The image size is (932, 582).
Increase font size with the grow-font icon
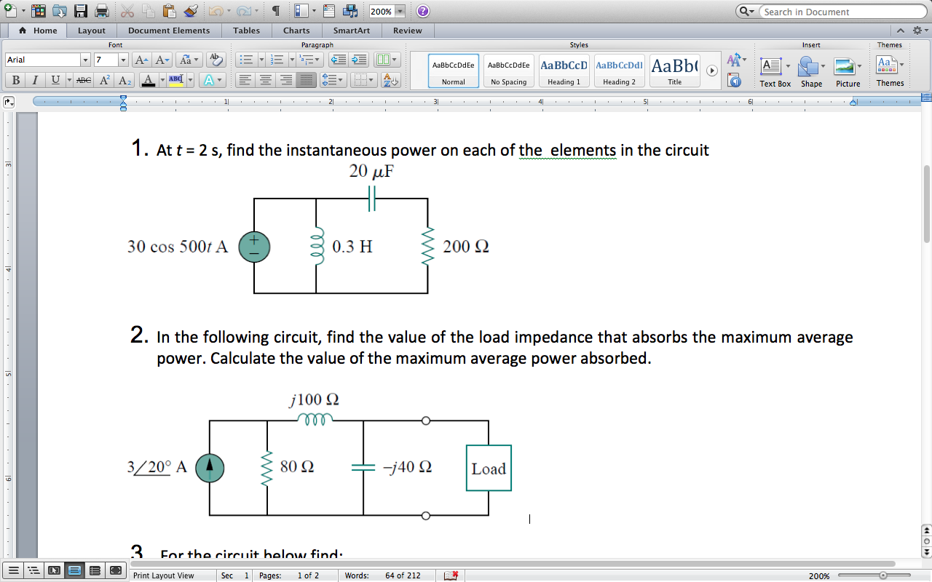click(143, 60)
